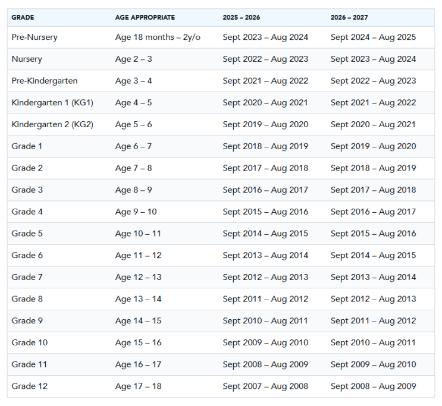Click the Age 13 – 14 cell
Image resolution: width=442 pixels, height=406 pixels.
pyautogui.click(x=138, y=299)
